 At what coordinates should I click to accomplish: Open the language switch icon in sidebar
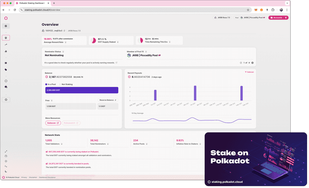(6, 166)
